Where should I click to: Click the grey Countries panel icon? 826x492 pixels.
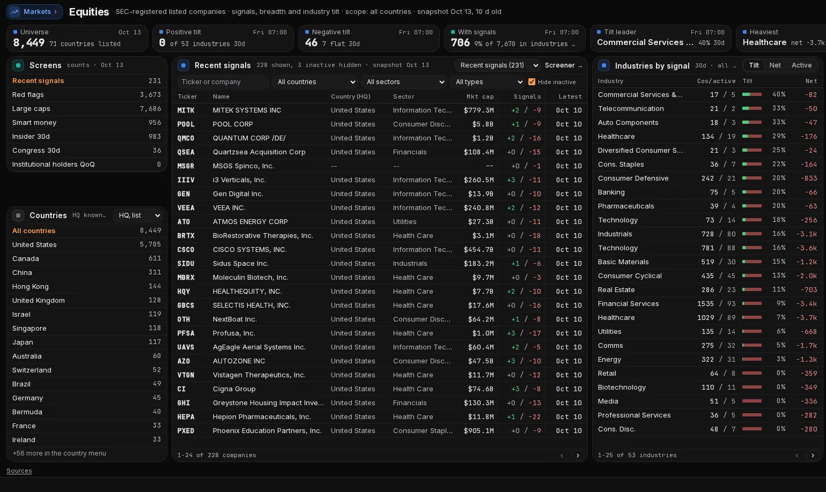[18, 215]
